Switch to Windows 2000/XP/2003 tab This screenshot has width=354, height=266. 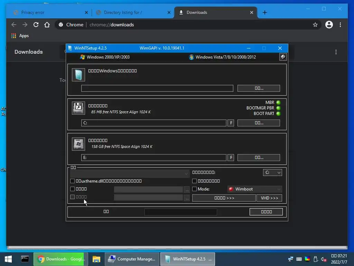[x=105, y=57]
